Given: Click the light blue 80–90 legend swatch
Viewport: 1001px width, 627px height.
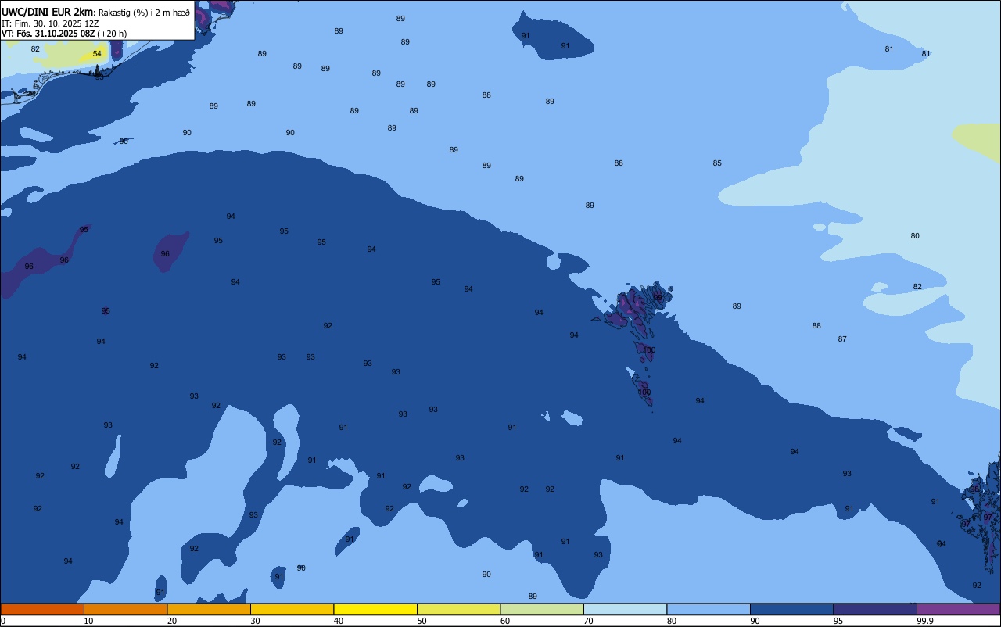Looking at the screenshot, I should (709, 609).
